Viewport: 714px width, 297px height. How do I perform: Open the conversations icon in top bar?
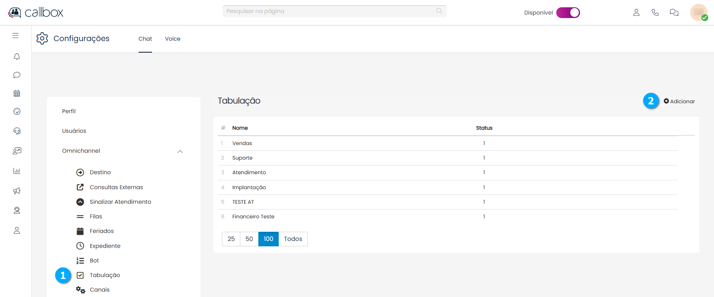coord(674,13)
